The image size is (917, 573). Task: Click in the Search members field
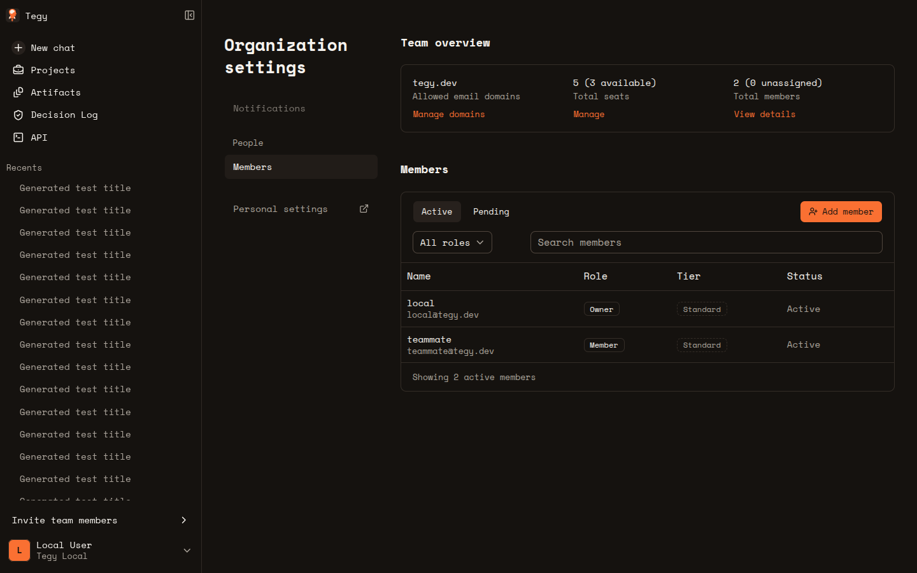click(706, 243)
